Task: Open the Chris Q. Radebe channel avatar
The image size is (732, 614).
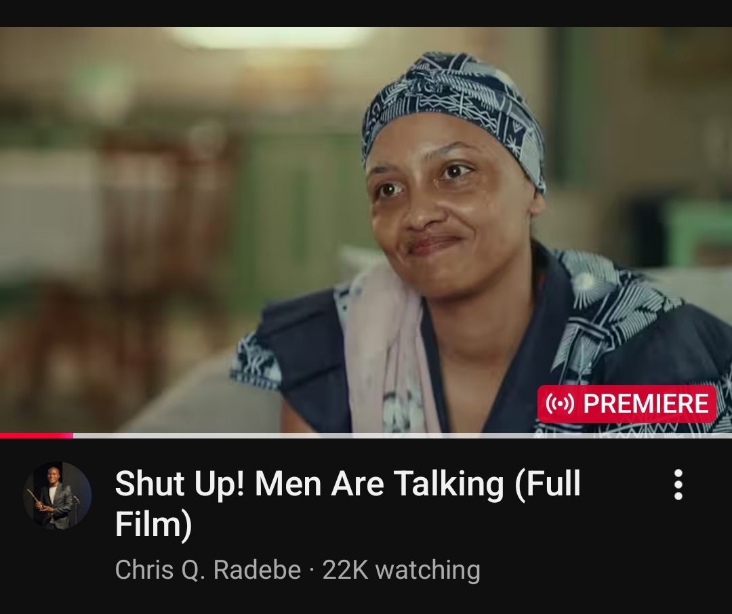Action: click(x=58, y=496)
